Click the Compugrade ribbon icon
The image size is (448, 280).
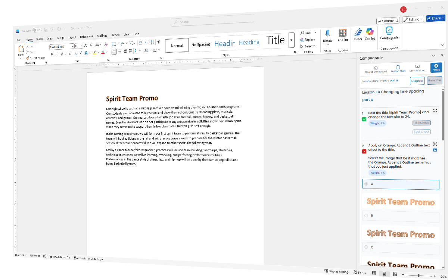(389, 31)
